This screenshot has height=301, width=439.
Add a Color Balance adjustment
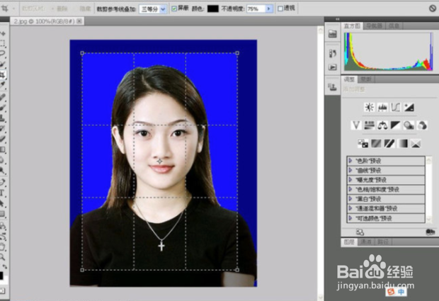(x=382, y=125)
